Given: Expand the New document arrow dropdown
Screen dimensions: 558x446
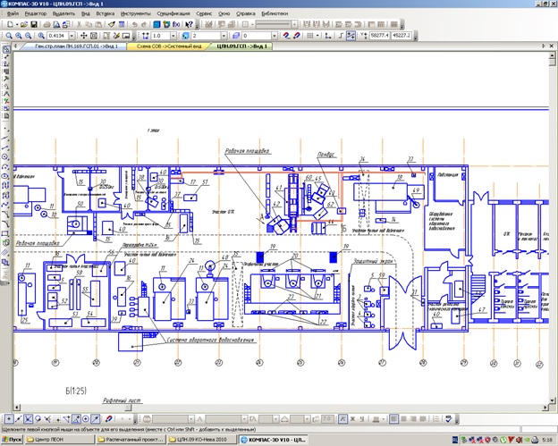Looking at the screenshot, I should click(x=17, y=24).
